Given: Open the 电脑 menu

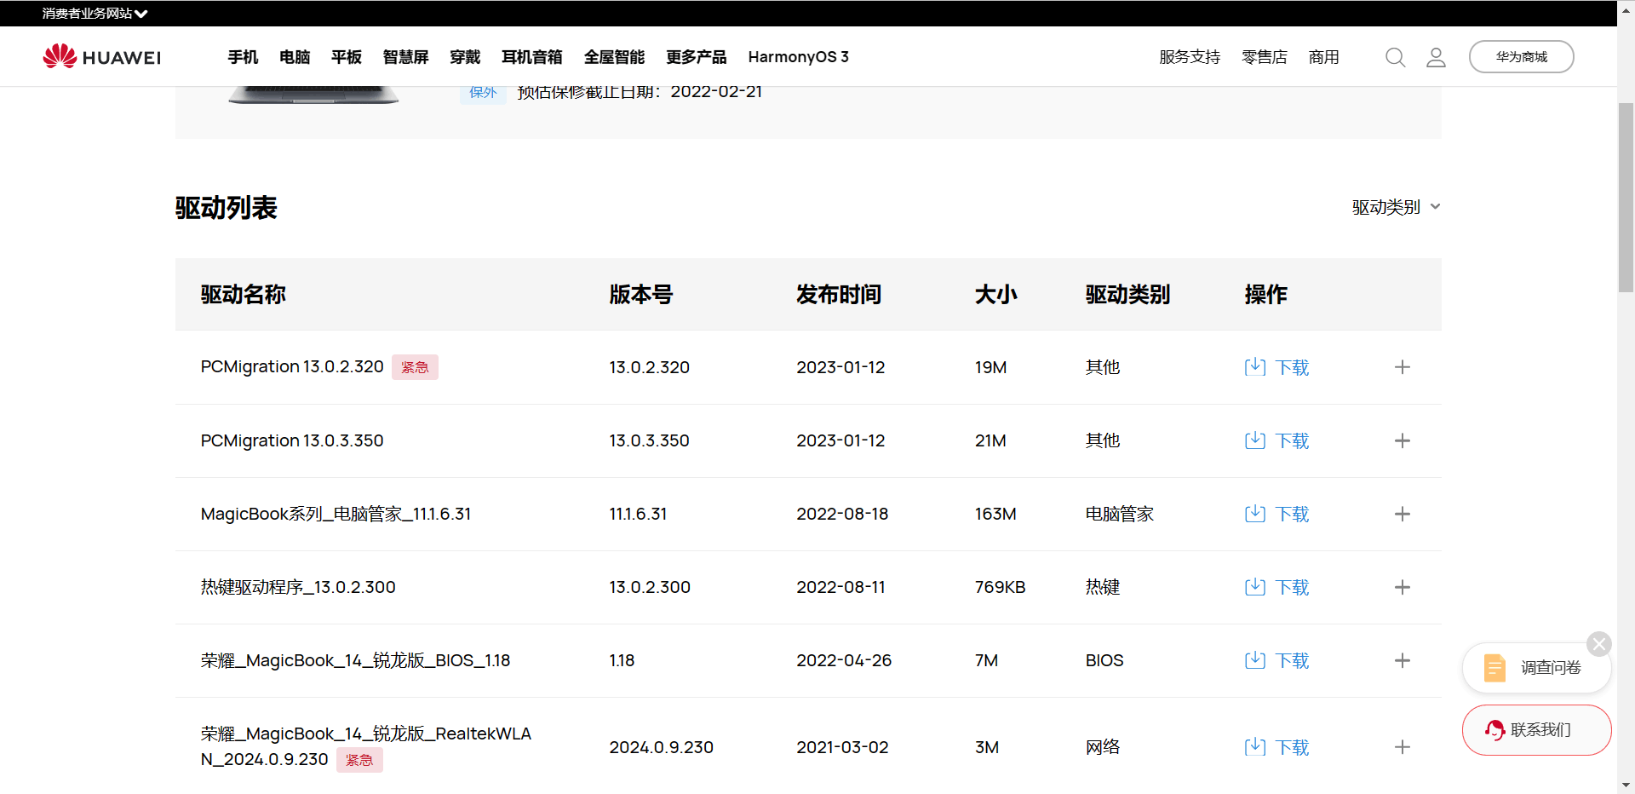Looking at the screenshot, I should pos(295,57).
